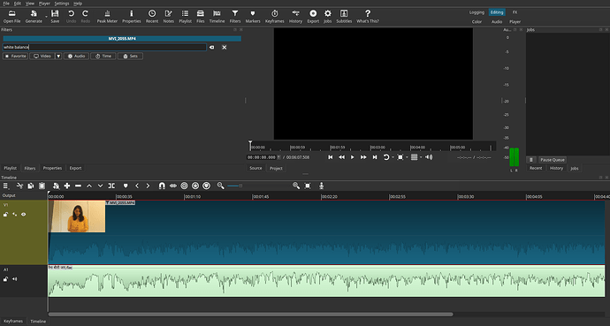Paste clip using clipboard icon

click(x=42, y=186)
